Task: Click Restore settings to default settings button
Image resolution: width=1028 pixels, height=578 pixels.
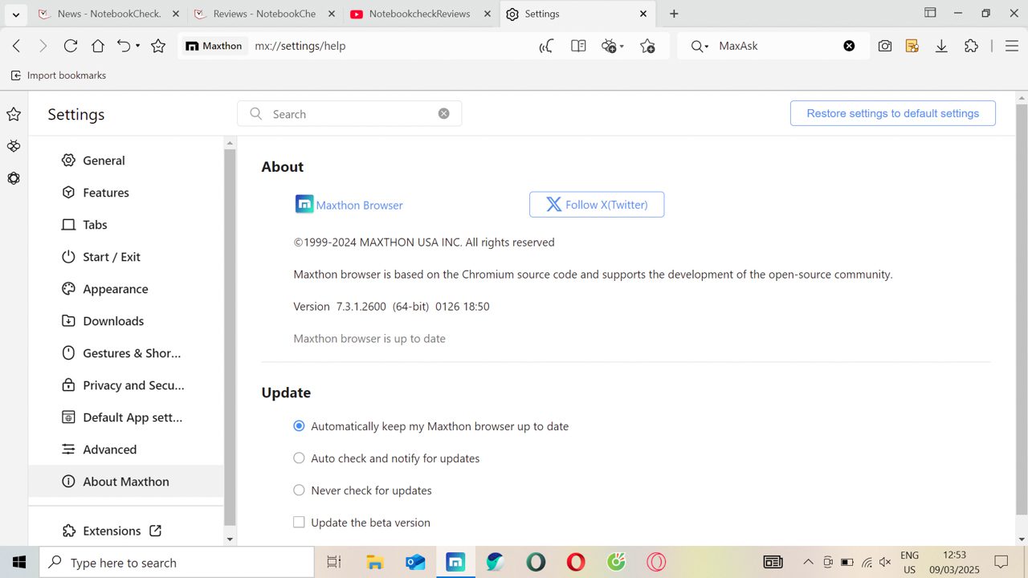Action: pyautogui.click(x=893, y=113)
